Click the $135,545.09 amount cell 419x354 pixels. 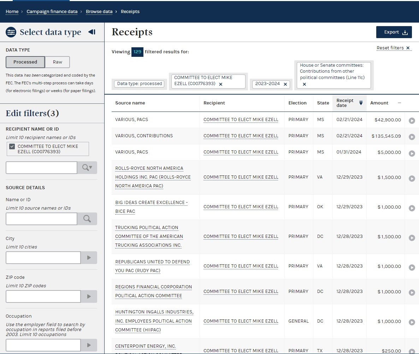386,136
